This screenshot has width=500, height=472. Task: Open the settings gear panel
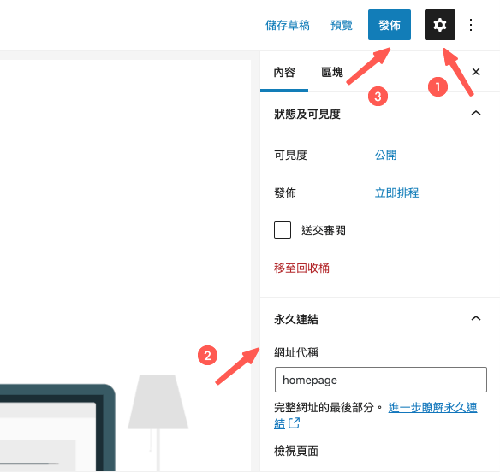tap(440, 25)
